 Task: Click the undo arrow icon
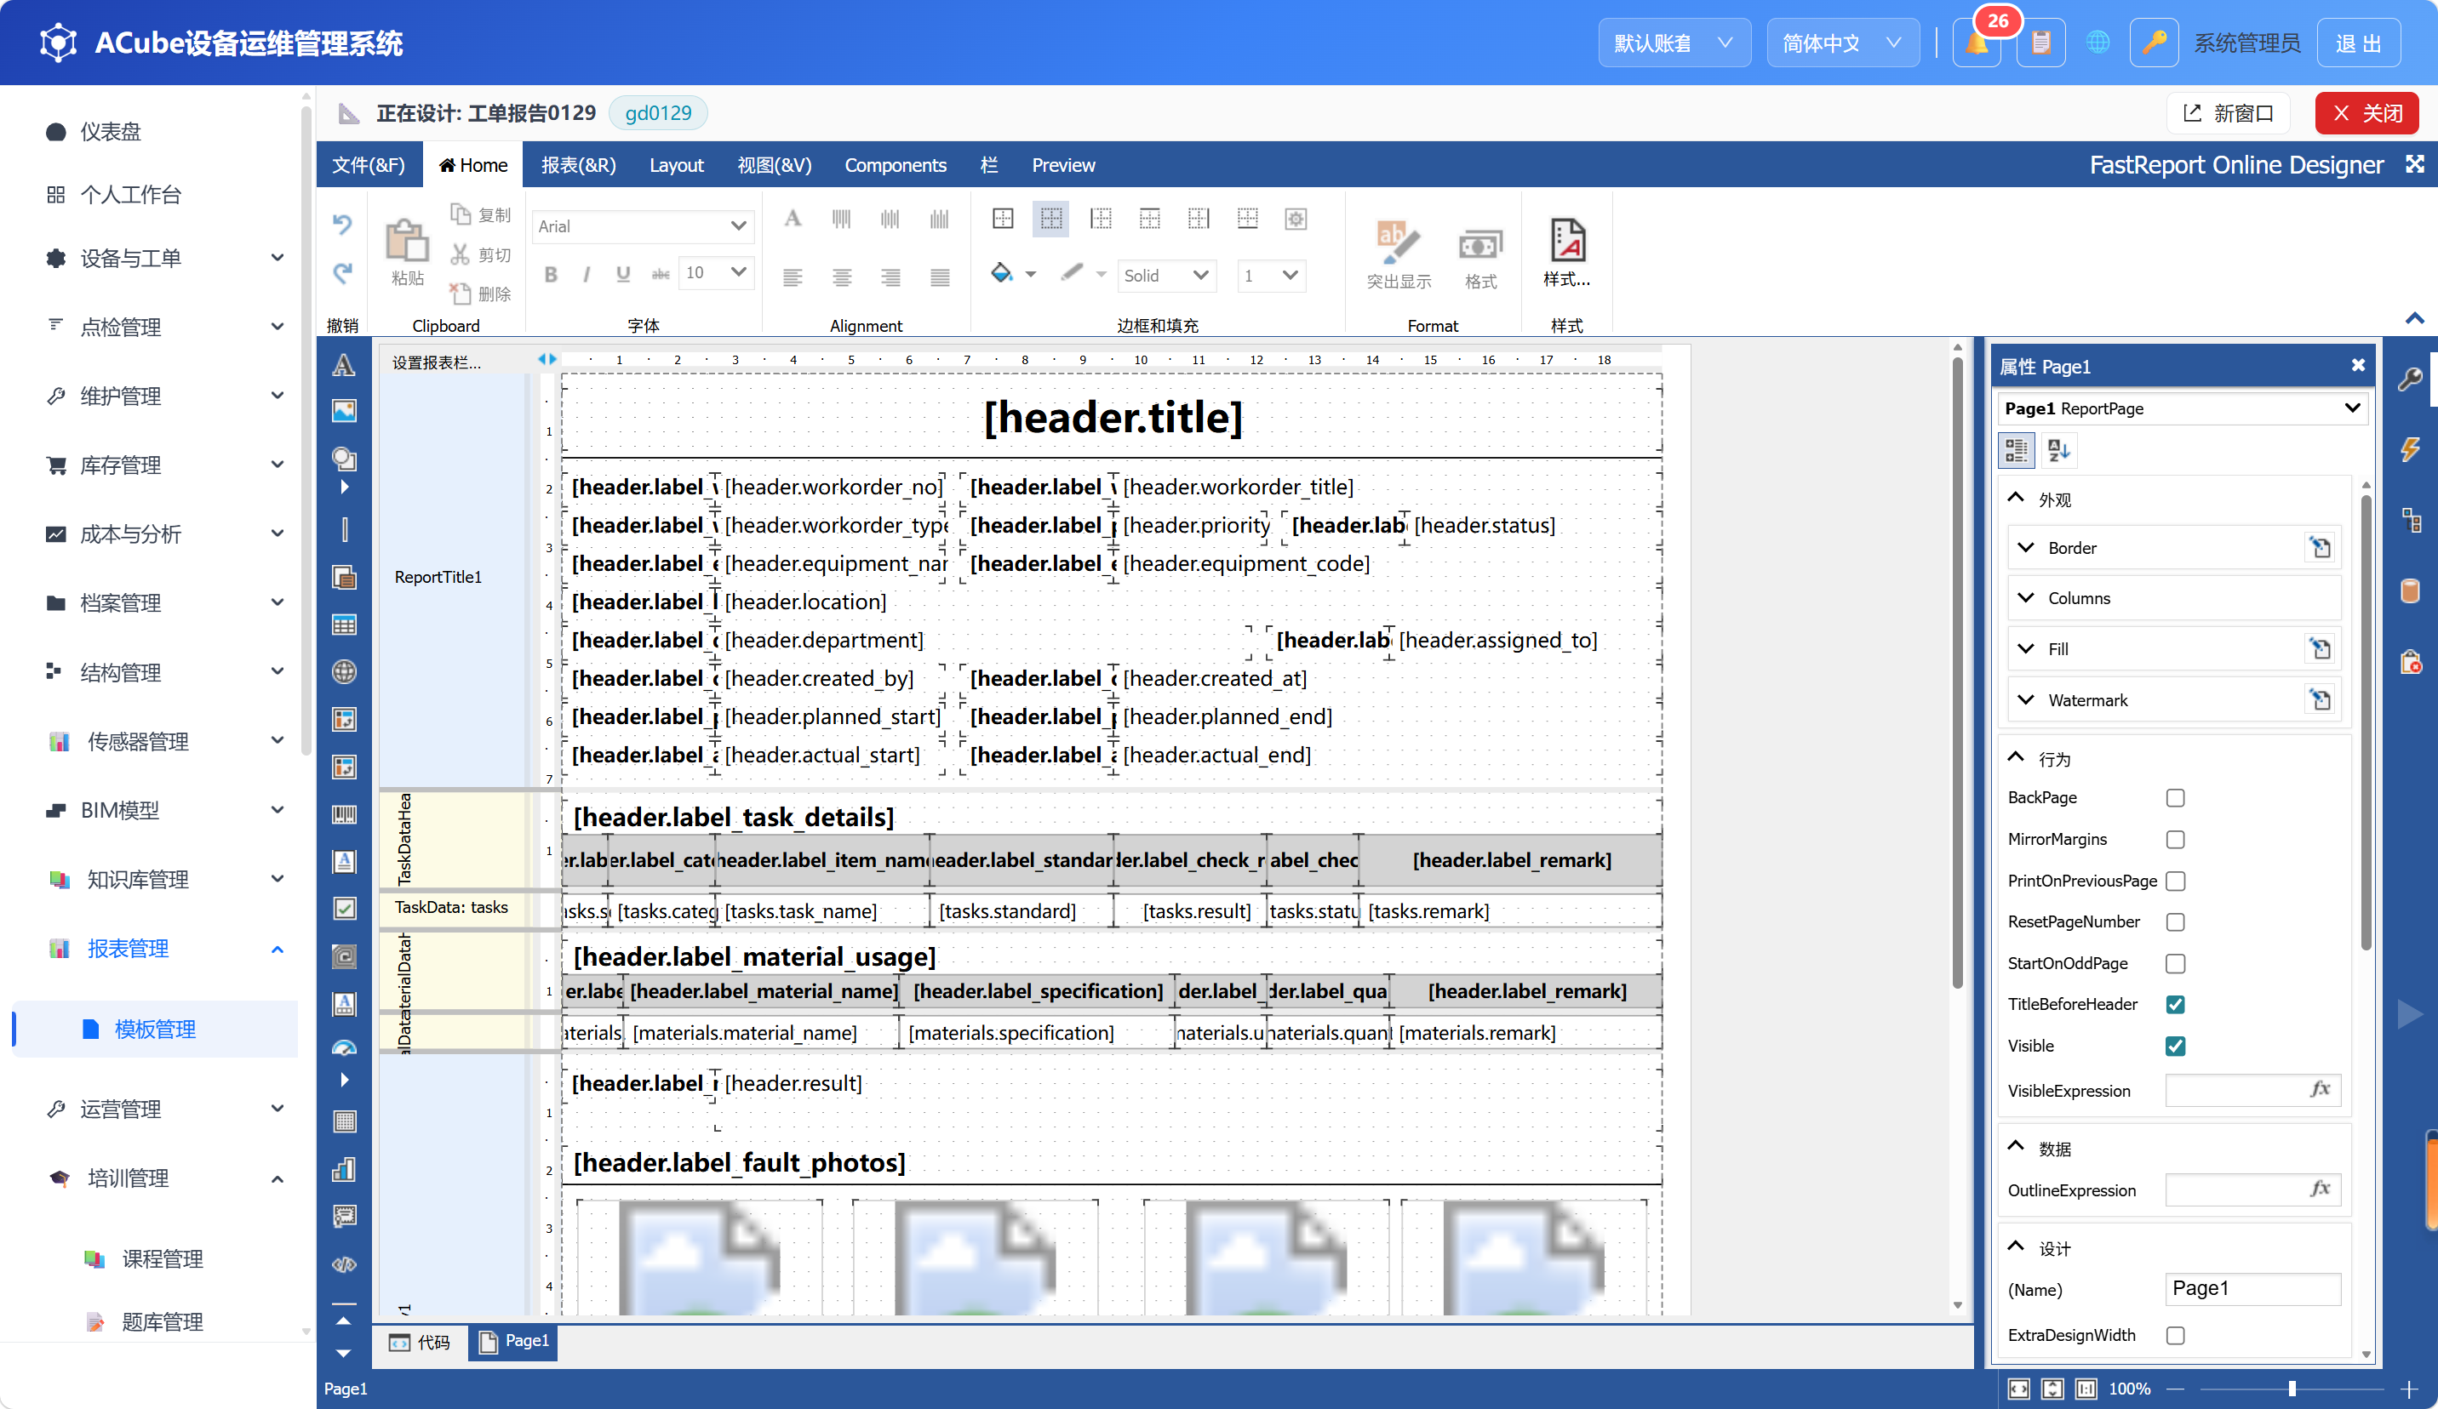(x=342, y=225)
